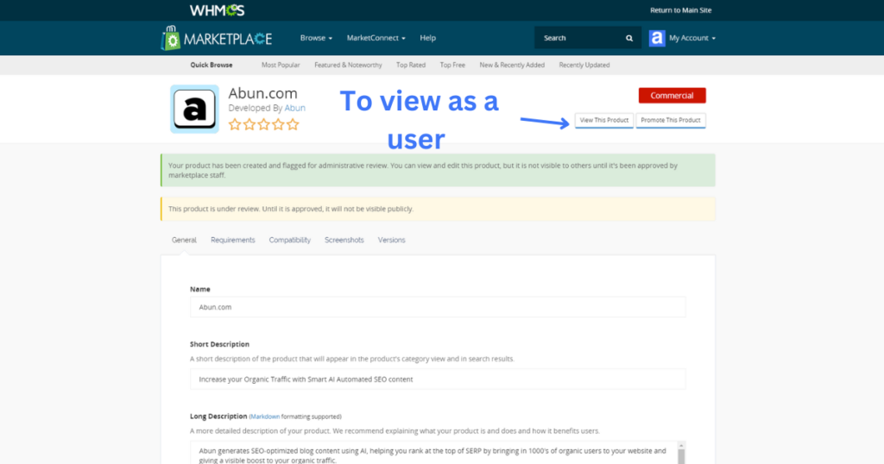884x464 pixels.
Task: Expand the MarketConnect dropdown menu
Action: (x=376, y=38)
